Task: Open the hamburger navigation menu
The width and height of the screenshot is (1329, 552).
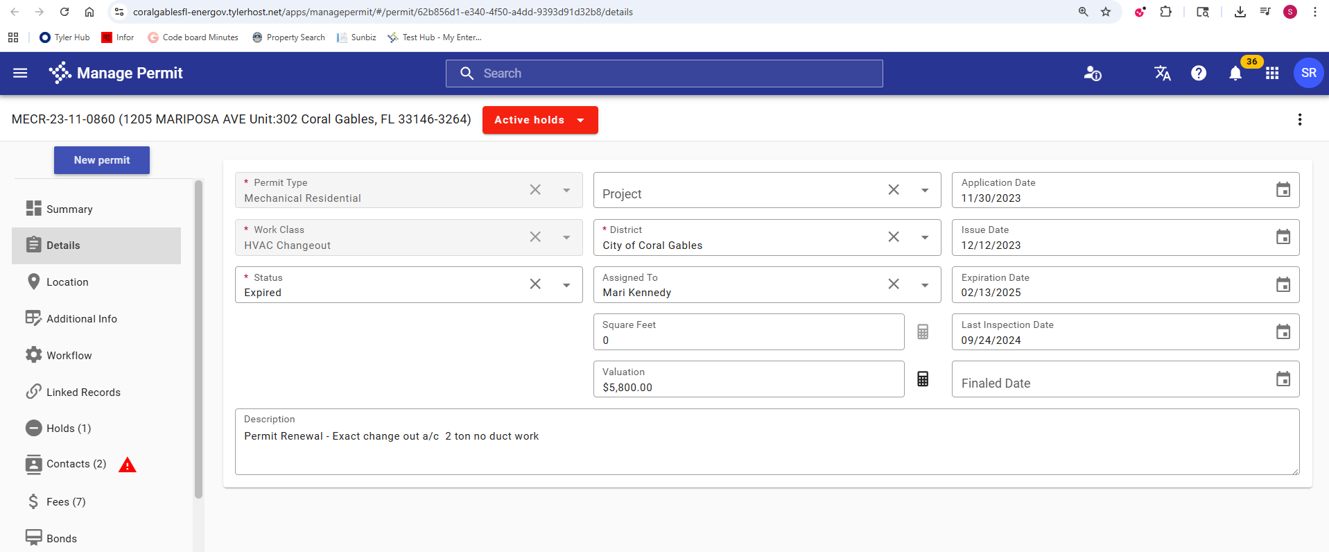Action: pyautogui.click(x=20, y=73)
